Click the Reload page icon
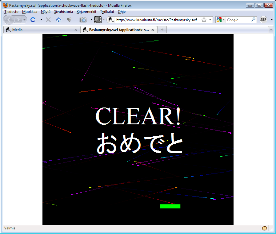Screen dimensions: 276x234 point(33,20)
